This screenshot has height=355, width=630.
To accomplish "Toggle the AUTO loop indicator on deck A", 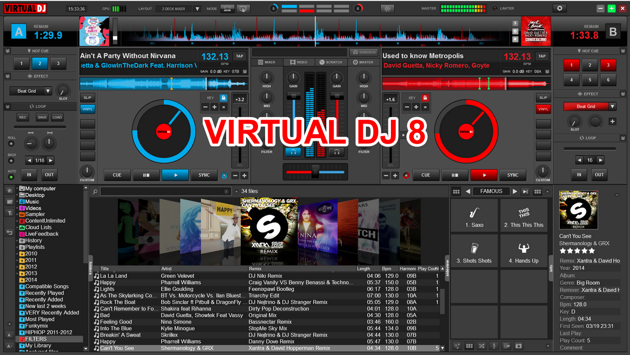I will [11, 177].
